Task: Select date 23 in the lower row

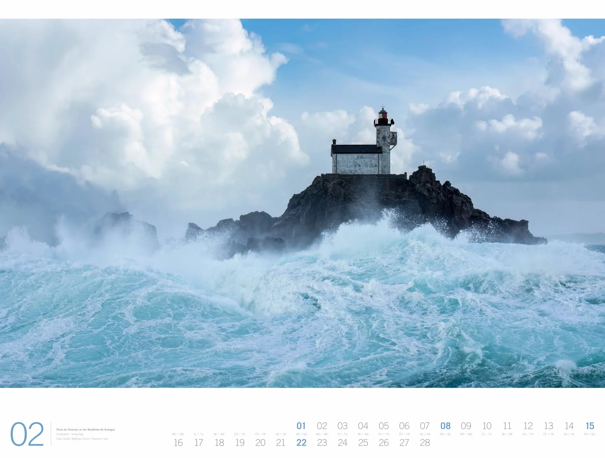Action: (322, 443)
